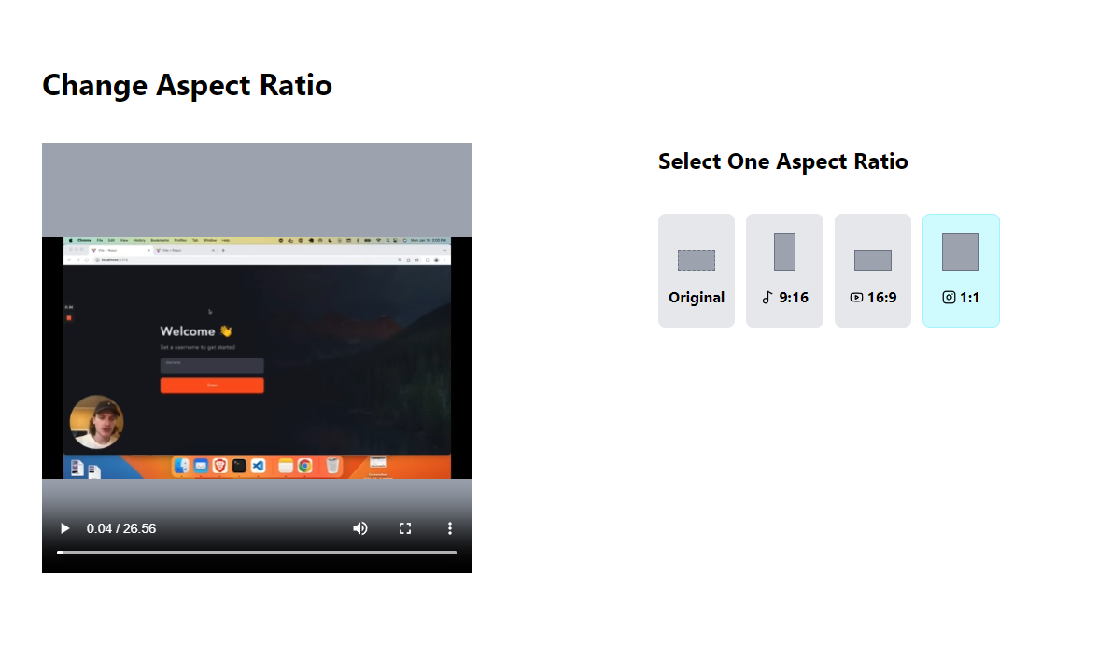The width and height of the screenshot is (1112, 645).
Task: Enter fullscreen using the fullscreen icon
Action: pyautogui.click(x=405, y=528)
